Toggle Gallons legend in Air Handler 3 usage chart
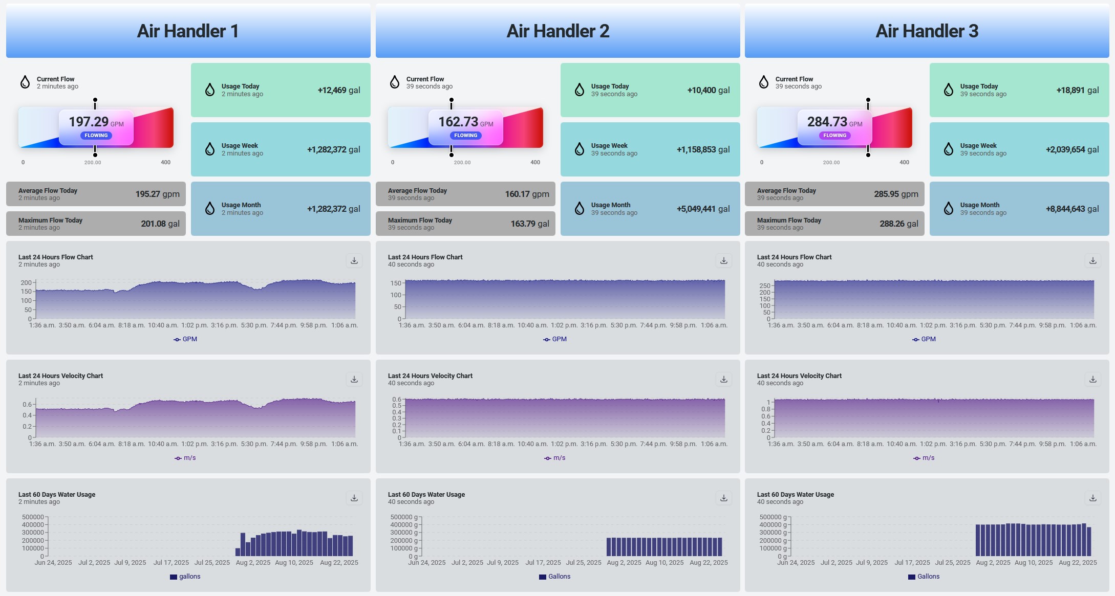The height and width of the screenshot is (596, 1115). tap(924, 577)
